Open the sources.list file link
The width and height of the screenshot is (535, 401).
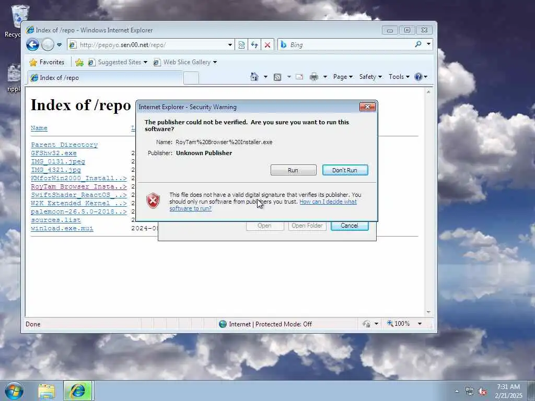[56, 220]
